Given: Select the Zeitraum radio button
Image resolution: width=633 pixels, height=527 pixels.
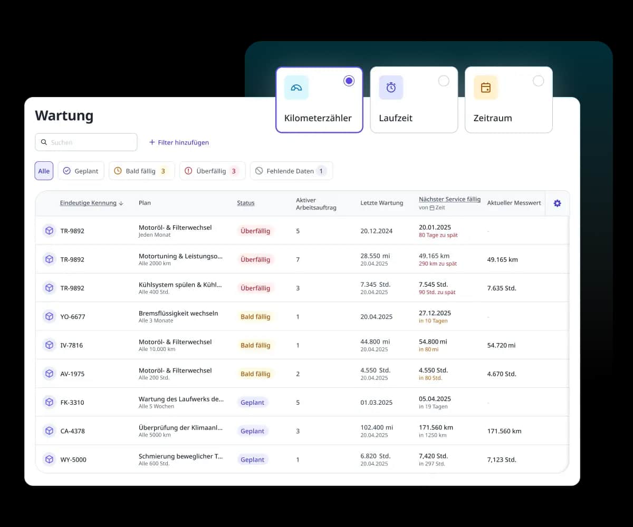Looking at the screenshot, I should (538, 81).
